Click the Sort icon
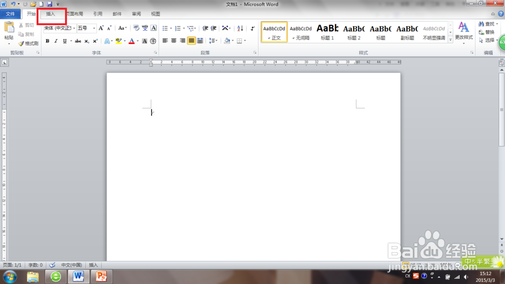 pos(240,28)
